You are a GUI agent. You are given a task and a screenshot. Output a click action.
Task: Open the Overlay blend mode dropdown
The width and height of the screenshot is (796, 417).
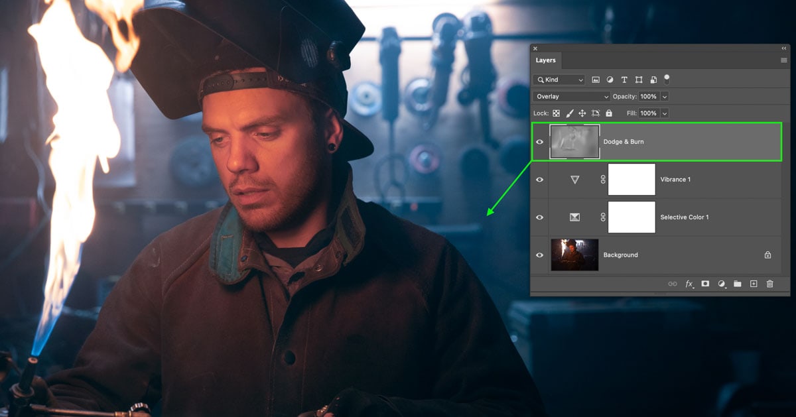pyautogui.click(x=572, y=97)
